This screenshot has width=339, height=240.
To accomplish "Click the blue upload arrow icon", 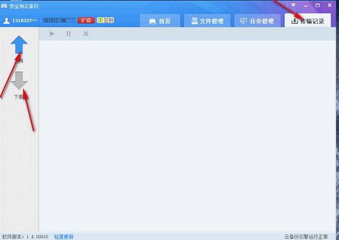I will click(19, 45).
